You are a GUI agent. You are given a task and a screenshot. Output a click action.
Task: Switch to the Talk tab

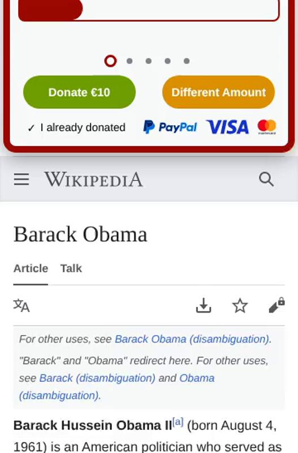(x=71, y=268)
